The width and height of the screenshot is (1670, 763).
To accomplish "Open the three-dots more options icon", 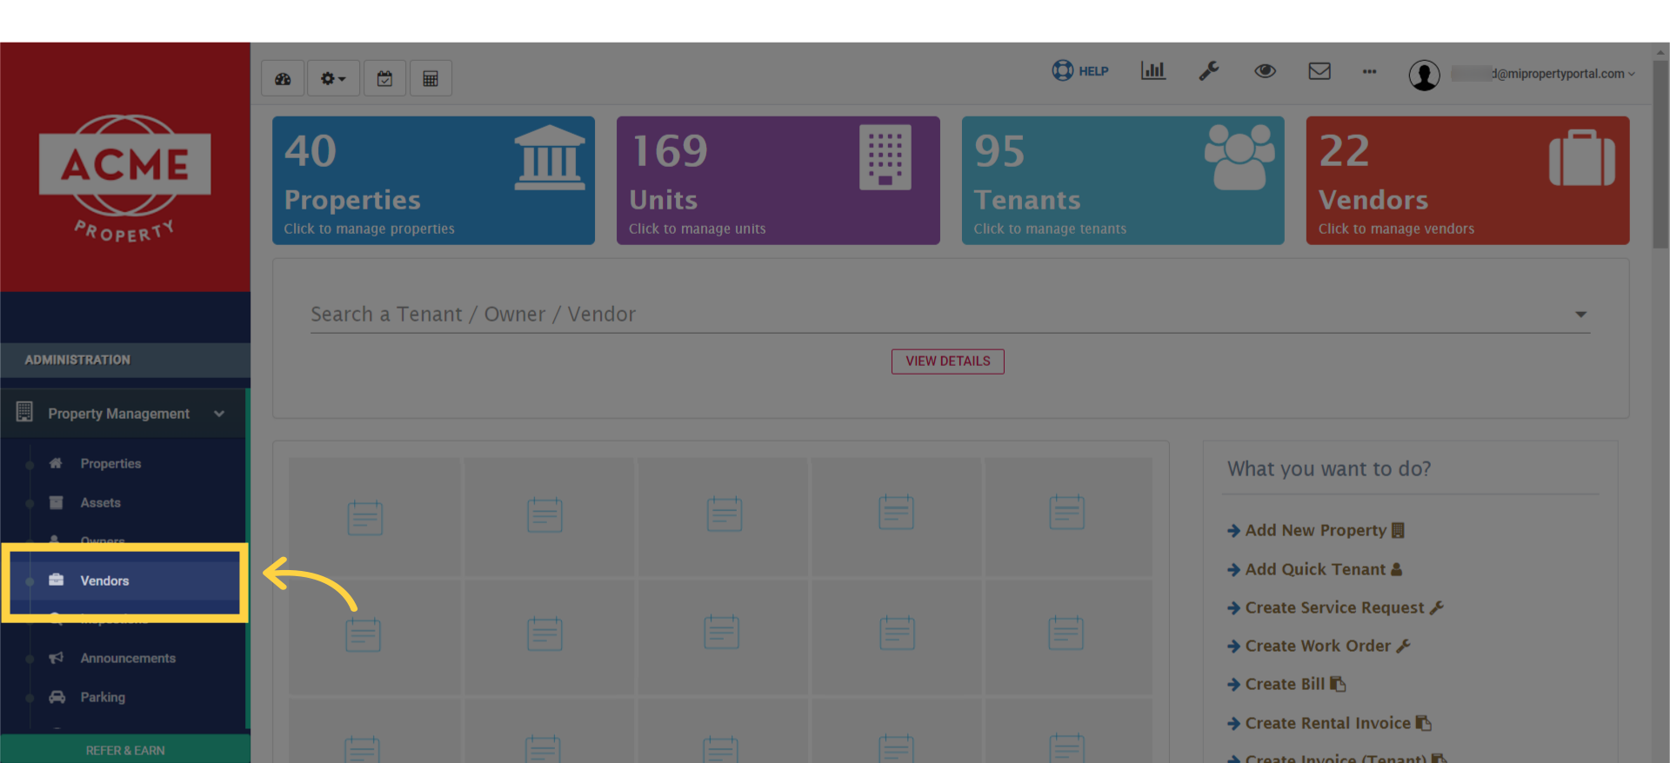I will [1370, 72].
